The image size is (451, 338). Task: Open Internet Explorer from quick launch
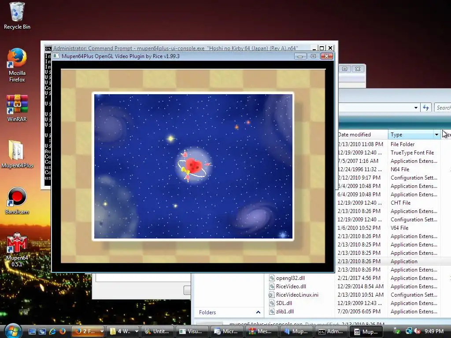(52, 331)
